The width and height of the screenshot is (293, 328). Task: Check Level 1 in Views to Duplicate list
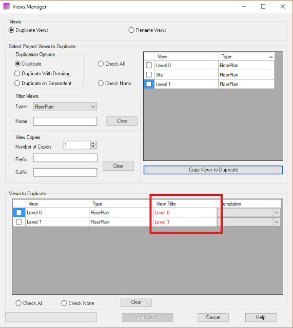click(19, 222)
